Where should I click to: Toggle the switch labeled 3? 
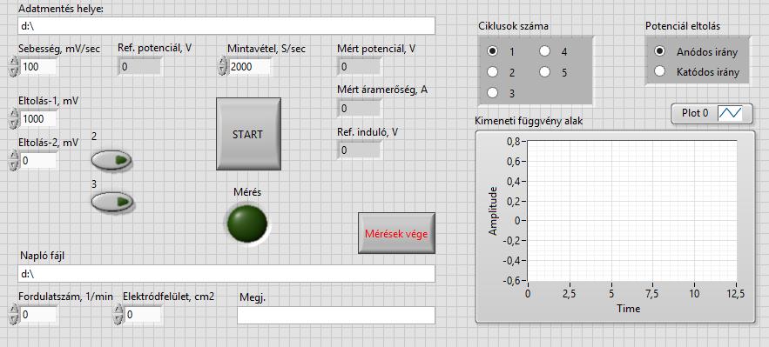[x=111, y=202]
